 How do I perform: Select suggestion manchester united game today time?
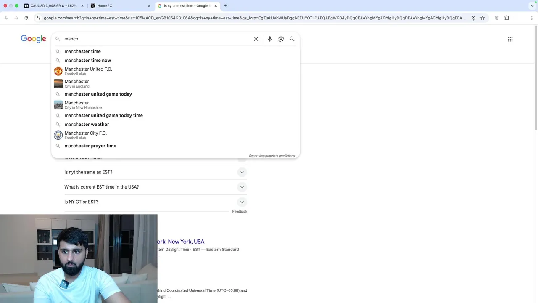click(176, 115)
